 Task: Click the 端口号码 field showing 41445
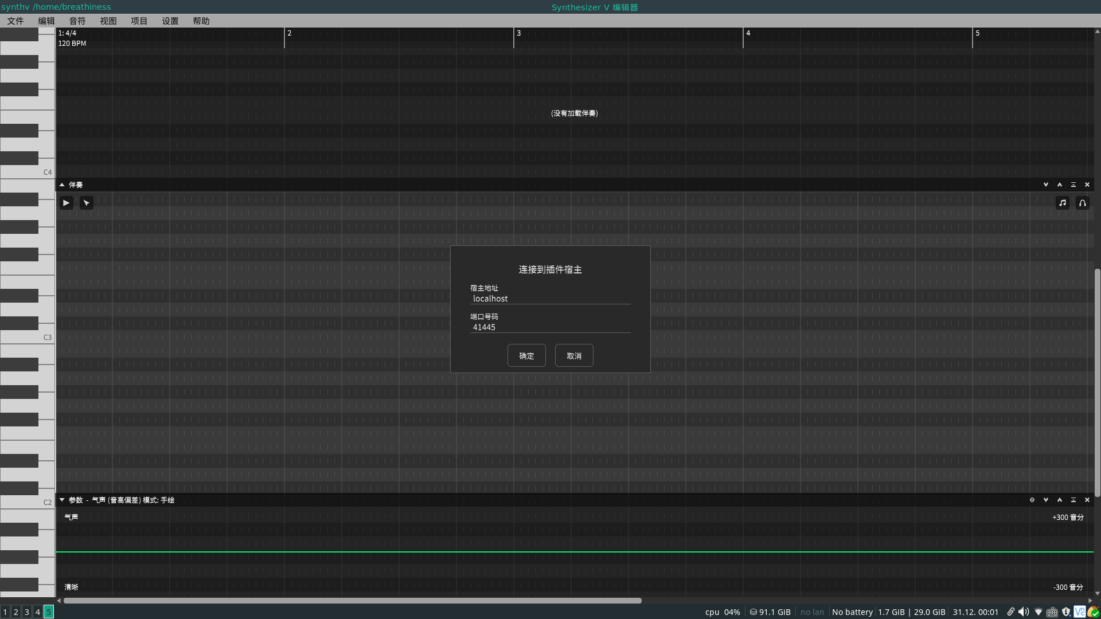[x=550, y=327]
